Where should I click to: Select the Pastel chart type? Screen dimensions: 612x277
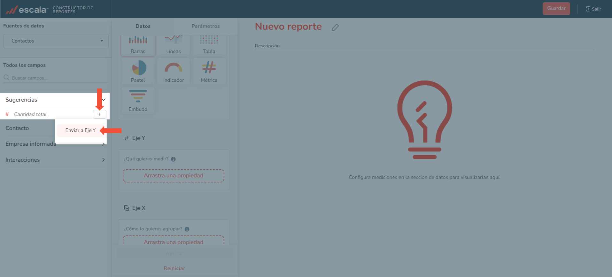coord(138,71)
